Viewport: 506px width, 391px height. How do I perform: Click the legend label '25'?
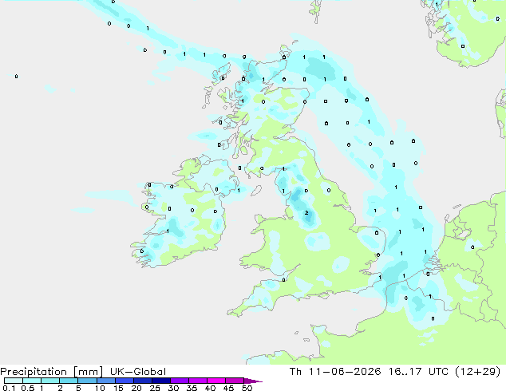[x=155, y=388]
